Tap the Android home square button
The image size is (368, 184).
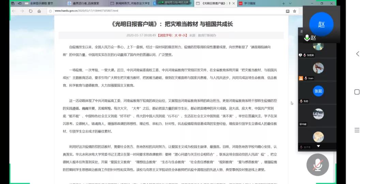click(357, 92)
